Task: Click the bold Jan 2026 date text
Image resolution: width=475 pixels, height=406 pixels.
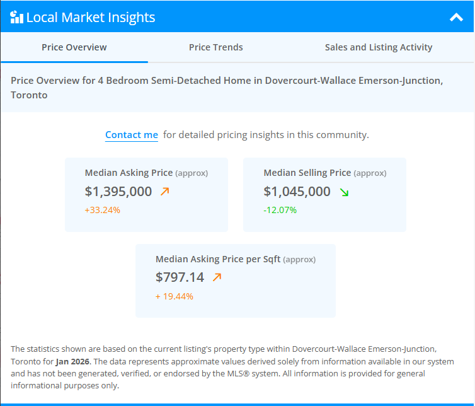Action: point(73,361)
